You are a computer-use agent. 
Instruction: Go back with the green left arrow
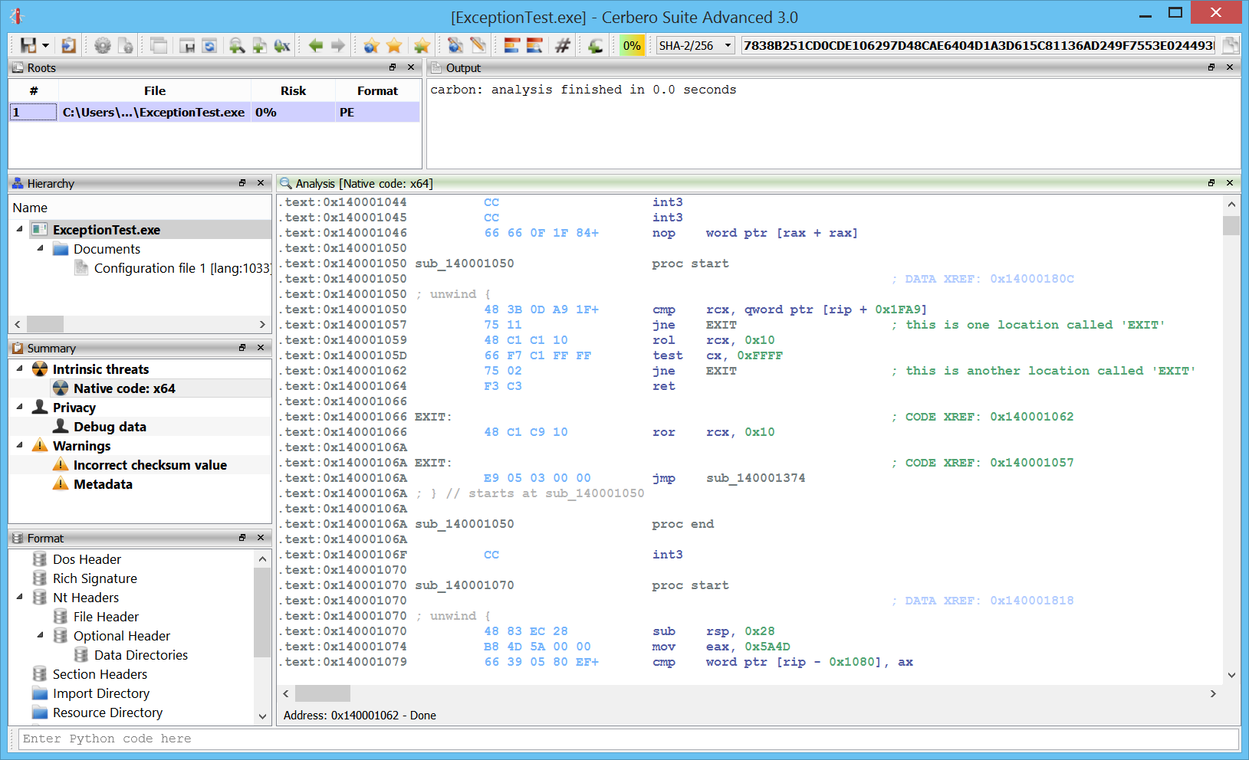click(315, 45)
